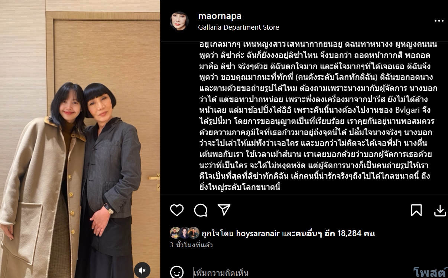This screenshot has height=278, width=448.
Task: Open the three-dot more options menu
Action: click(x=439, y=21)
